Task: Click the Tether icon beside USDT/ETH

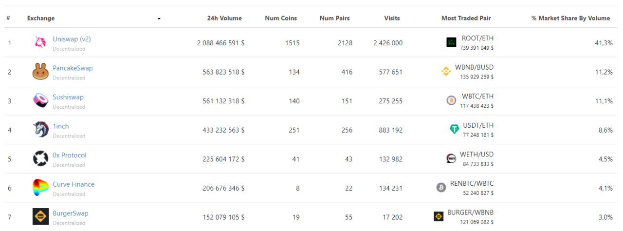Action: click(454, 129)
